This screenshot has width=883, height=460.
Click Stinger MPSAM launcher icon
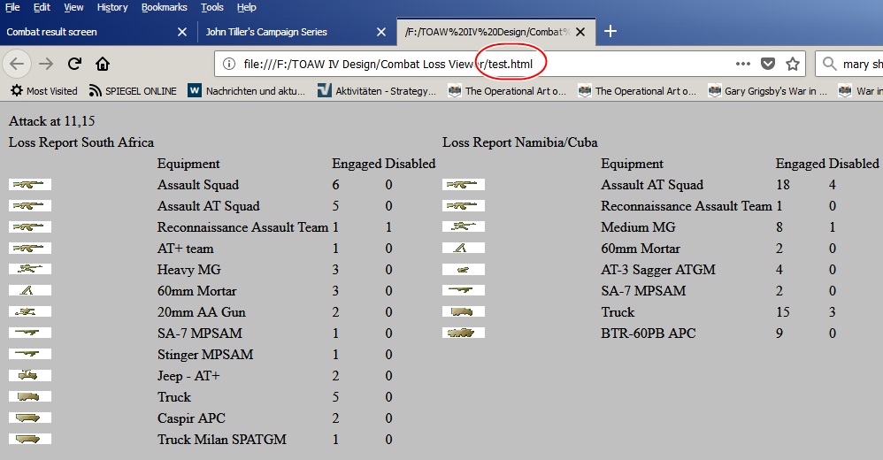coord(30,354)
